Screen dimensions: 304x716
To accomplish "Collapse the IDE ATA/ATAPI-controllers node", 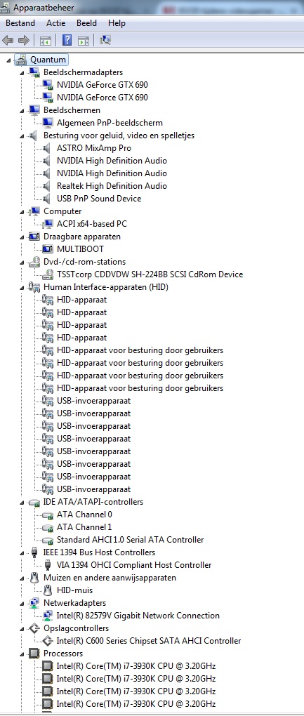I will pos(22,503).
